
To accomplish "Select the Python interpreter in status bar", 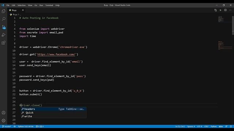I will click(26, 126).
